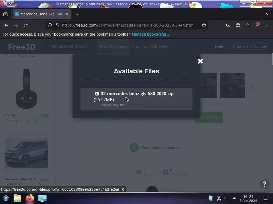Open the file manager from taskbar
273x204 pixels.
[17, 198]
